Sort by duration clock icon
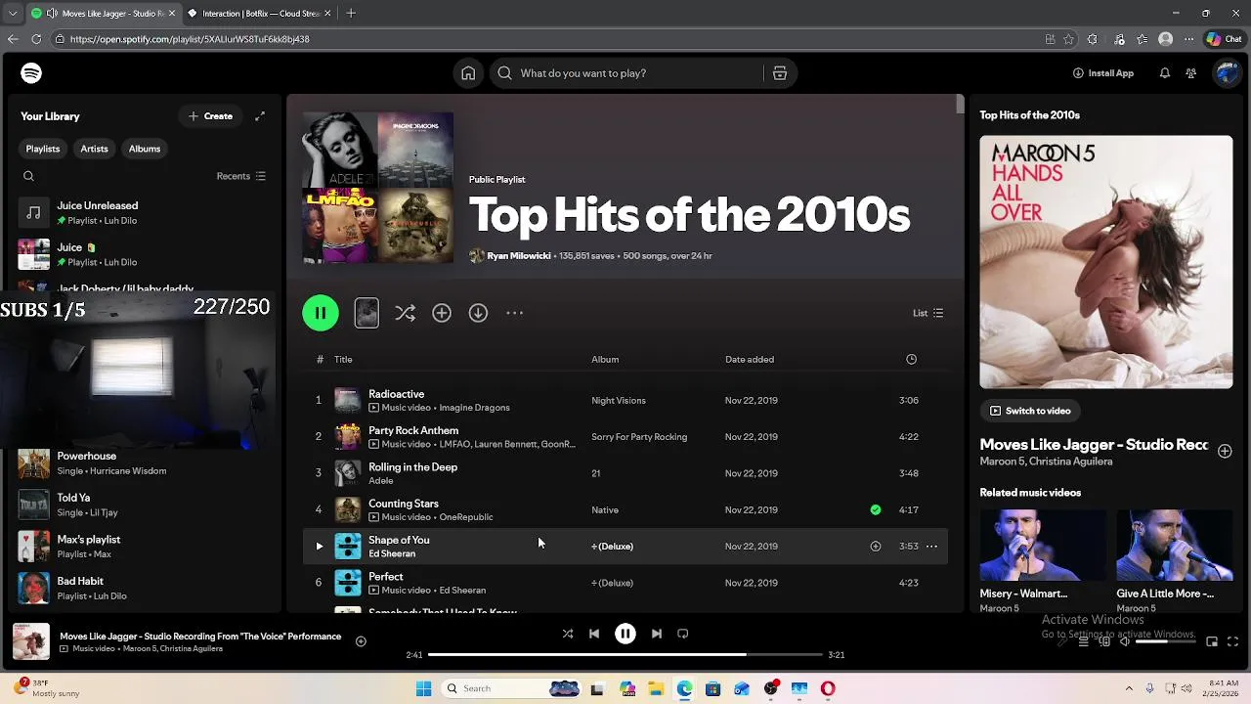 (911, 359)
